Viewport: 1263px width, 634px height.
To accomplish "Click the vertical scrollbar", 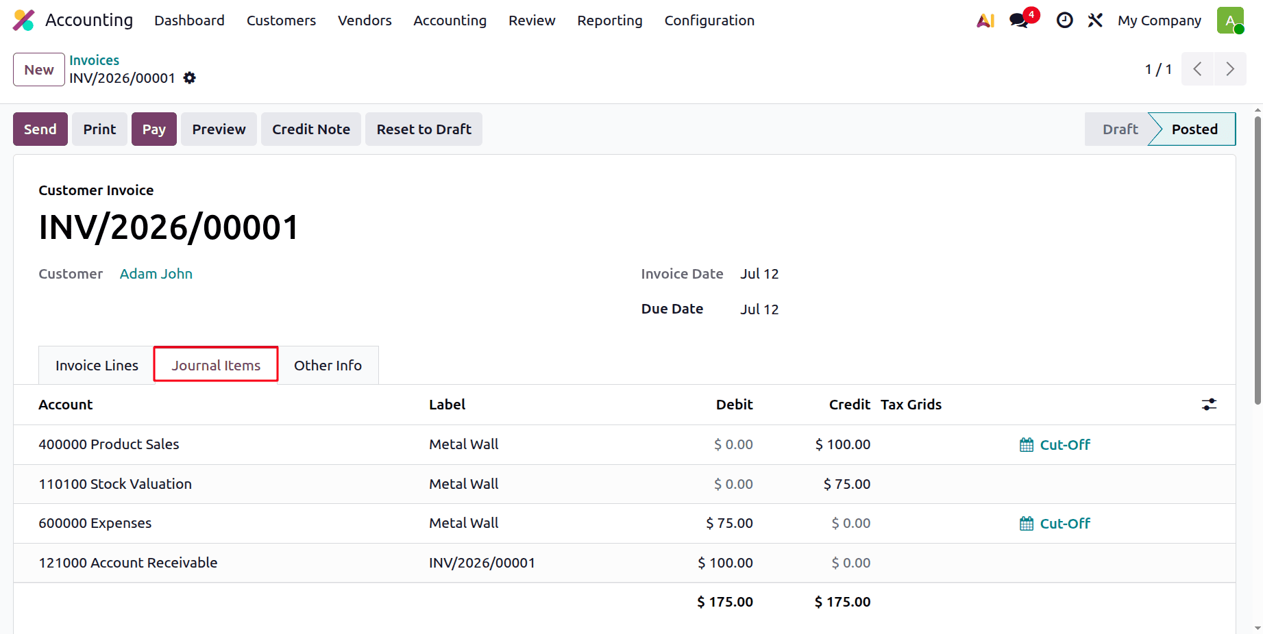I will (x=1258, y=260).
